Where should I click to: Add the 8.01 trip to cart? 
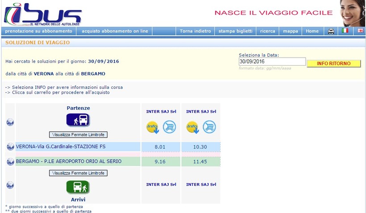tap(169, 127)
